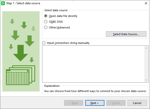Click the Explanation text about four ways
150x109 pixels.
pyautogui.click(x=95, y=91)
